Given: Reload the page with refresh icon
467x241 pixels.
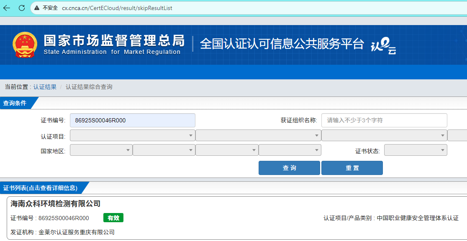Looking at the screenshot, I should [x=22, y=8].
